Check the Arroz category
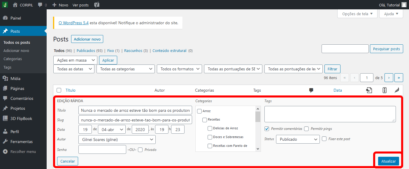Screen dimensions: 409x169 (x=200, y=111)
